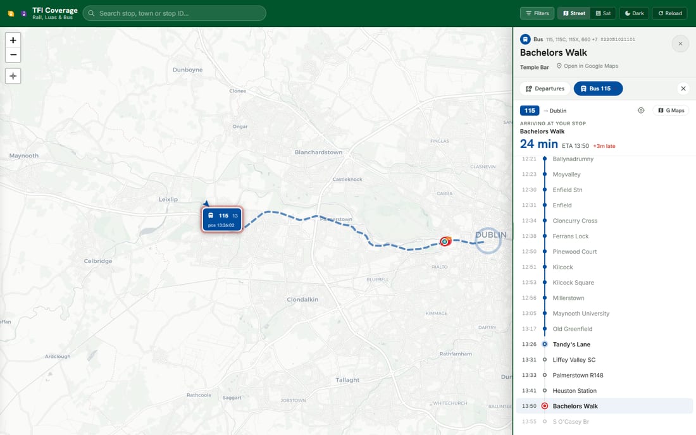This screenshot has width=696, height=435.
Task: Open stop in Google Maps link
Action: [x=587, y=66]
